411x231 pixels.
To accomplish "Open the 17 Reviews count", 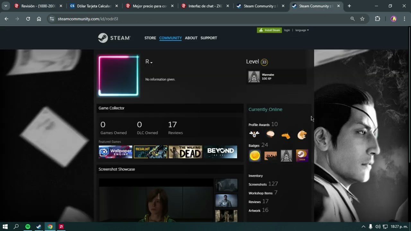I will click(x=175, y=128).
